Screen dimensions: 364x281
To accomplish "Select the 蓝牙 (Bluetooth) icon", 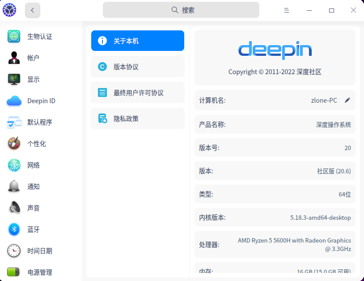I will tap(14, 229).
